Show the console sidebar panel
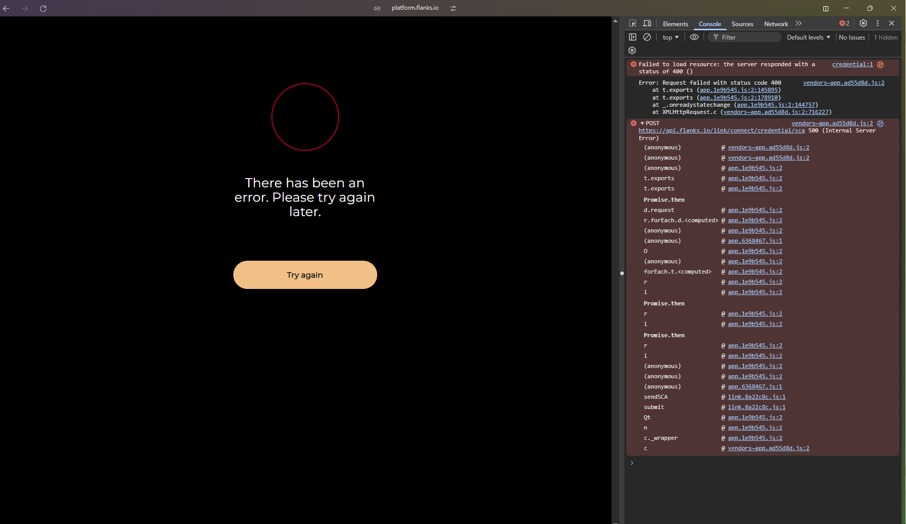Image resolution: width=906 pixels, height=524 pixels. coord(633,37)
